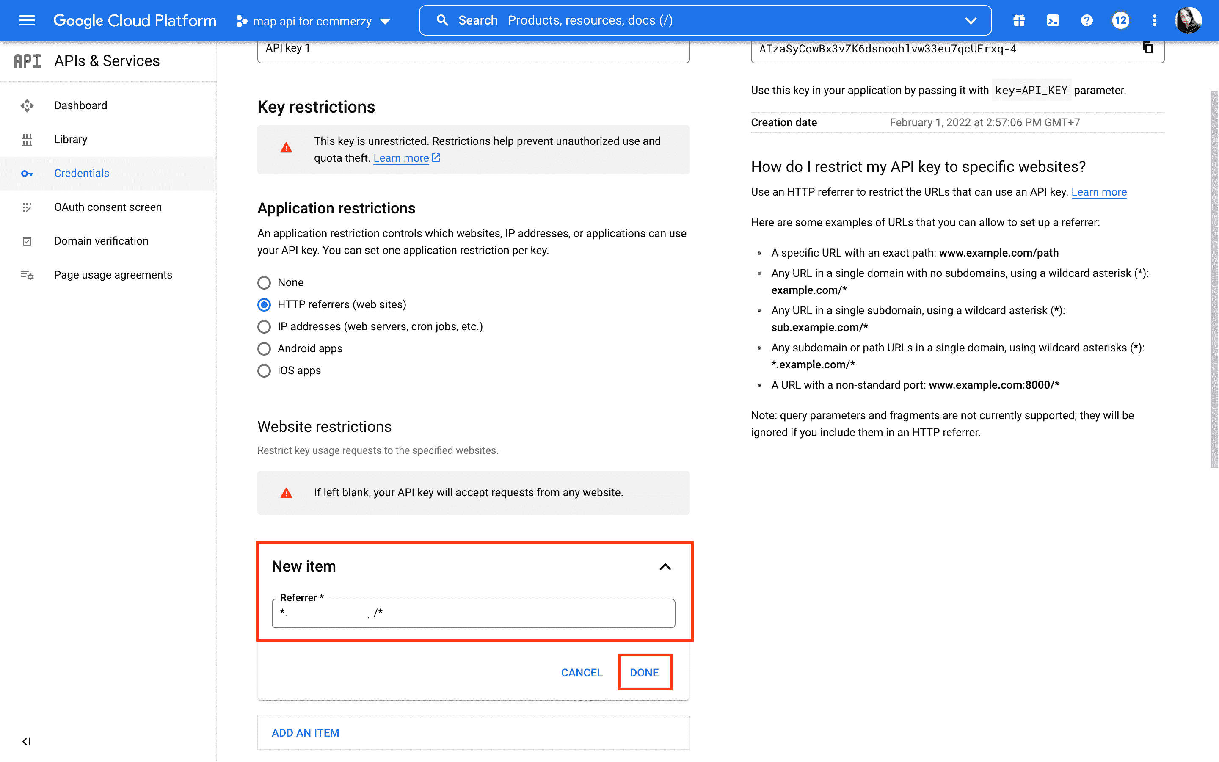Collapse the New item panel chevron
Viewport: 1219px width, 762px height.
coord(665,566)
